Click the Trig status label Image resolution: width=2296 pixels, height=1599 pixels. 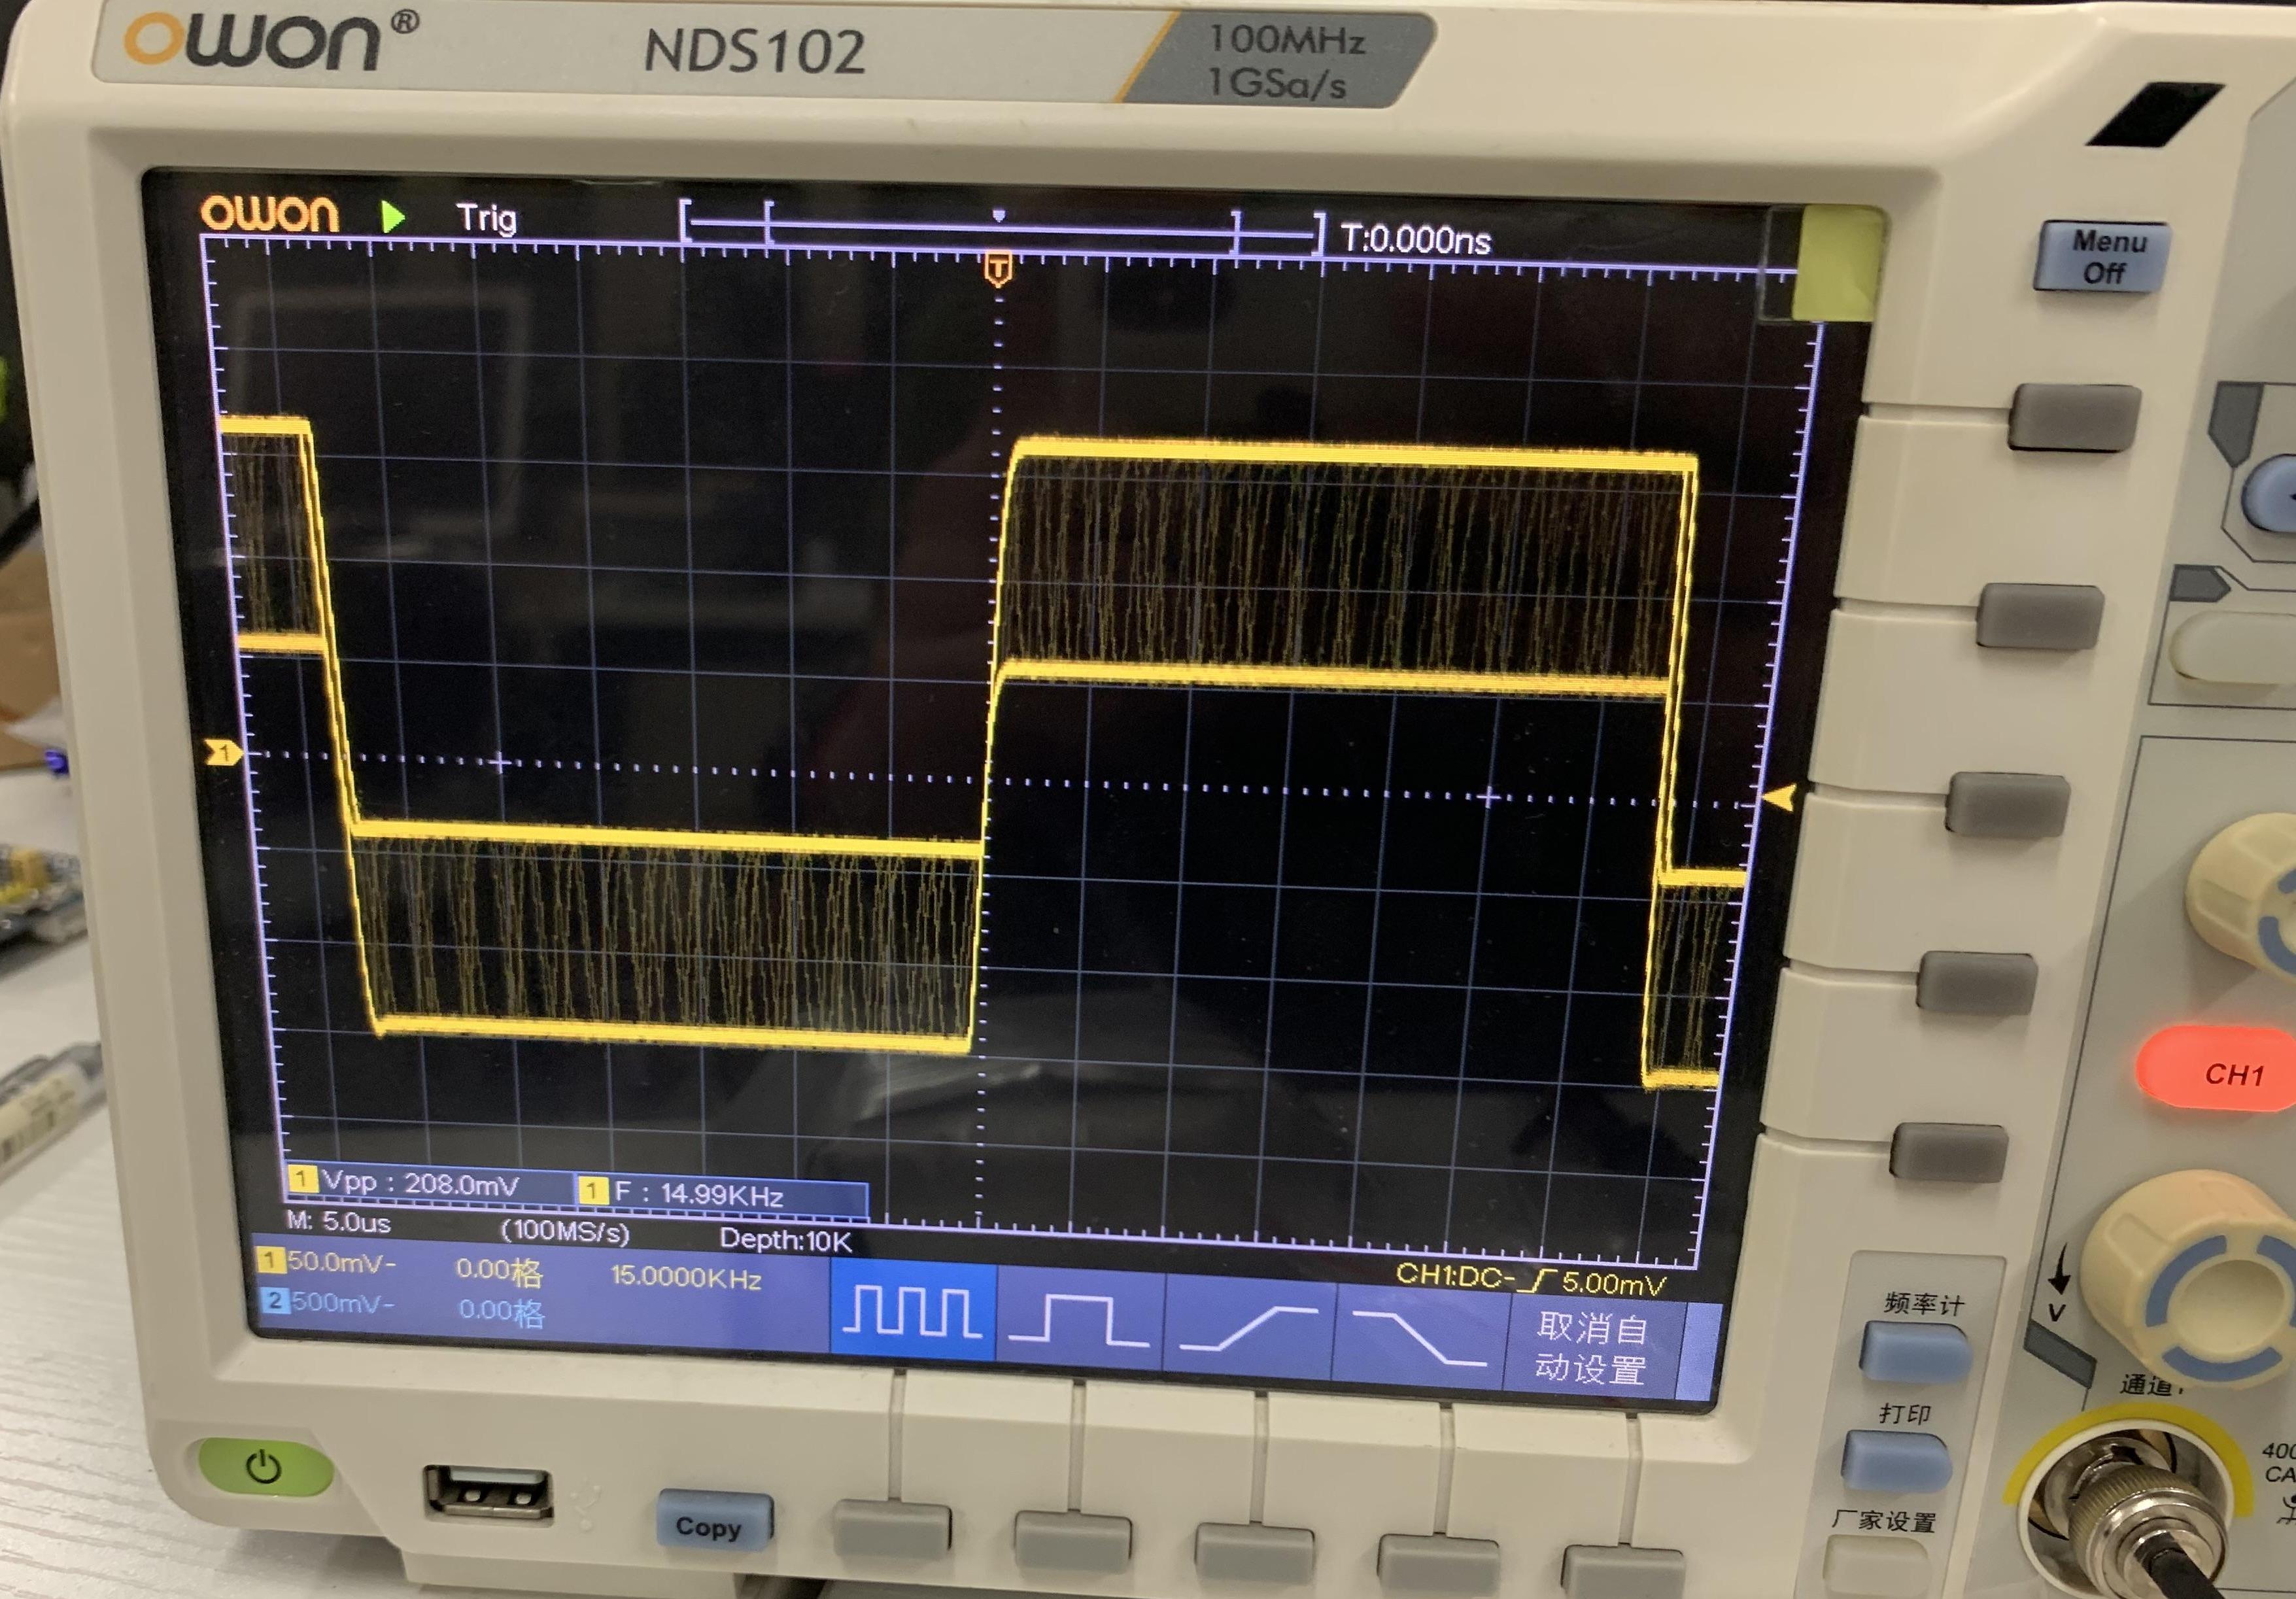[x=486, y=218]
